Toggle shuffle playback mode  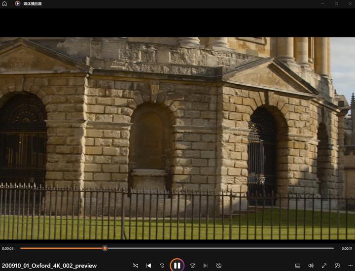136,266
